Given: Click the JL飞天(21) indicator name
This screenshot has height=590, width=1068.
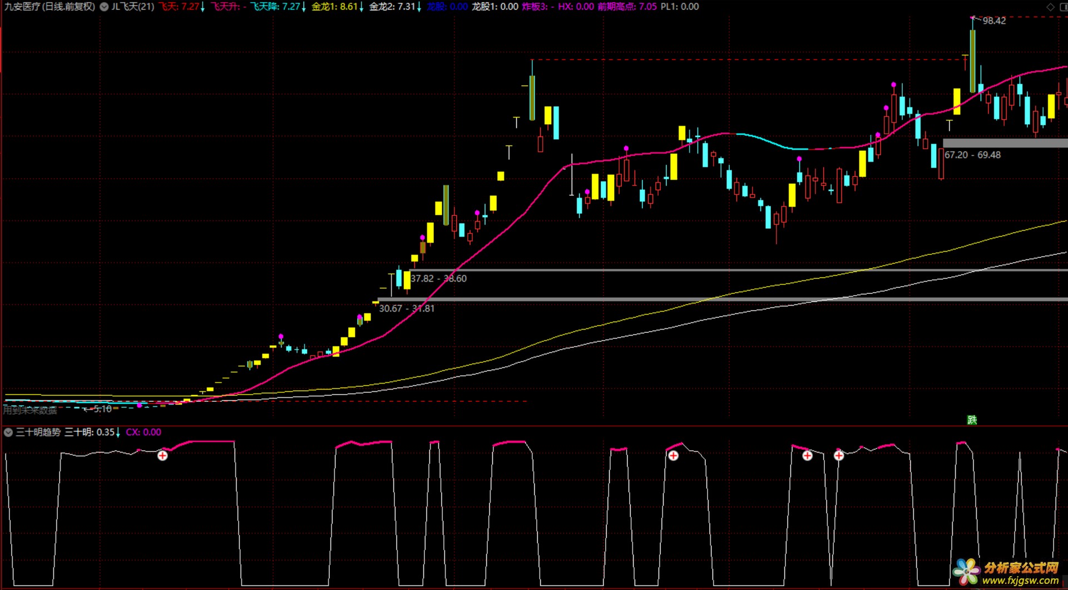Looking at the screenshot, I should pos(133,7).
